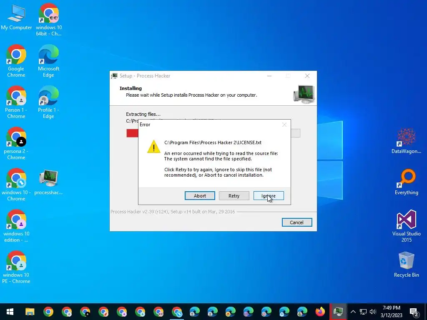Screen dimensions: 427x320
Task: Click the "Installing" heading in Setup window
Action: 131,88
